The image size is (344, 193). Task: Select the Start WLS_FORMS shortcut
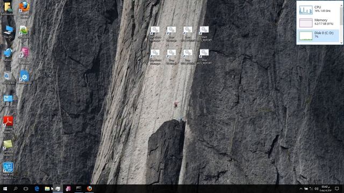(188, 34)
